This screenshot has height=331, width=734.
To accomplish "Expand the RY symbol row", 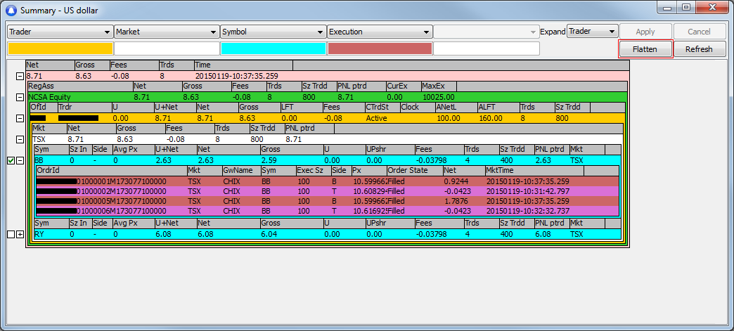I will tap(20, 234).
